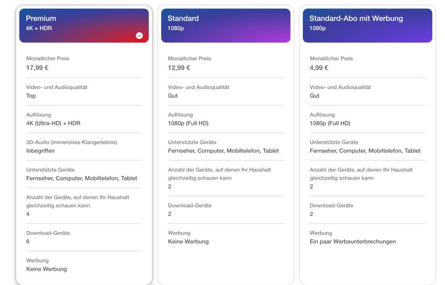The width and height of the screenshot is (445, 285).
Task: Click Gut quality in the ad-supported plan
Action: [x=314, y=96]
